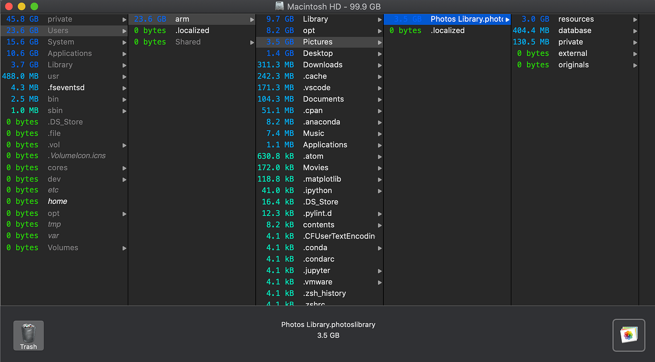Select the .CFUserTextEncoding file
This screenshot has height=362, width=655.
(320, 236)
